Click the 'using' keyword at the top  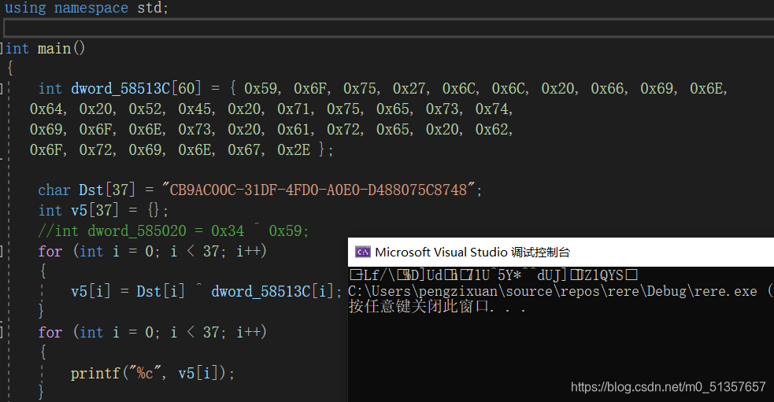coord(25,8)
